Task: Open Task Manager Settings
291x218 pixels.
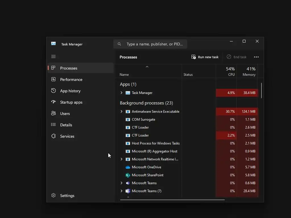Action: pyautogui.click(x=81, y=196)
